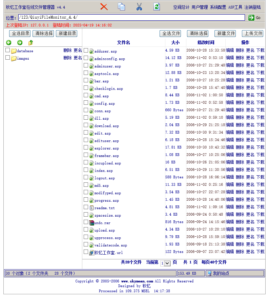Open the config.asp file link
Viewport: 269px width, 298px height.
(x=104, y=103)
